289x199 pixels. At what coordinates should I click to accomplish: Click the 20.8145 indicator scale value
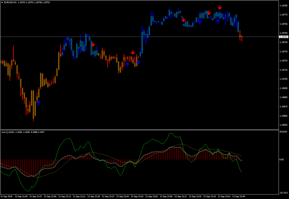pos(283,132)
